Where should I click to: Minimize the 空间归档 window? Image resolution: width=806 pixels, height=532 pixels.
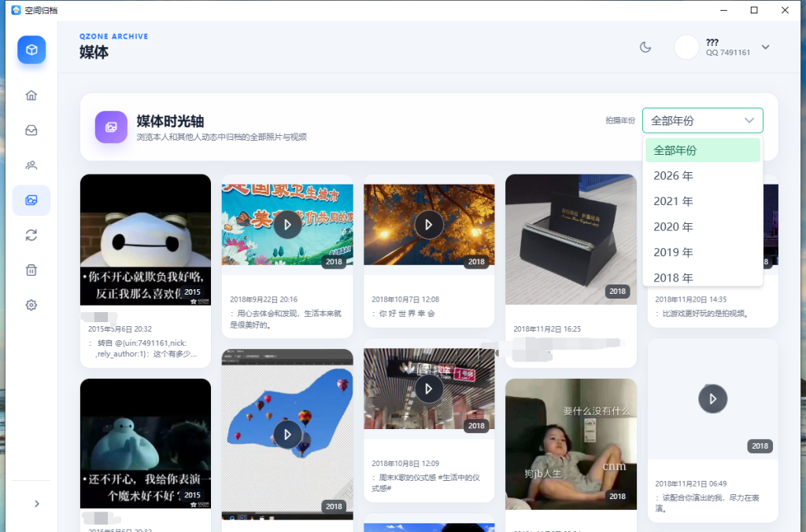724,9
